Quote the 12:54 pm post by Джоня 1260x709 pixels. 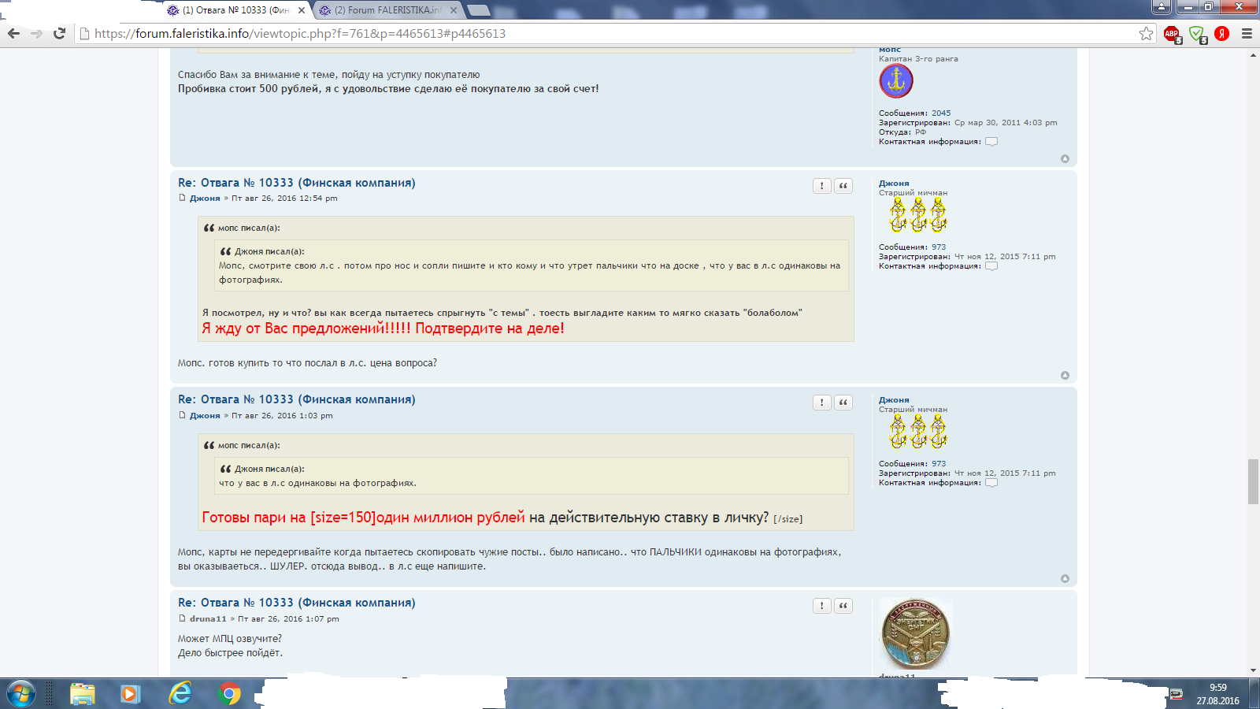843,186
